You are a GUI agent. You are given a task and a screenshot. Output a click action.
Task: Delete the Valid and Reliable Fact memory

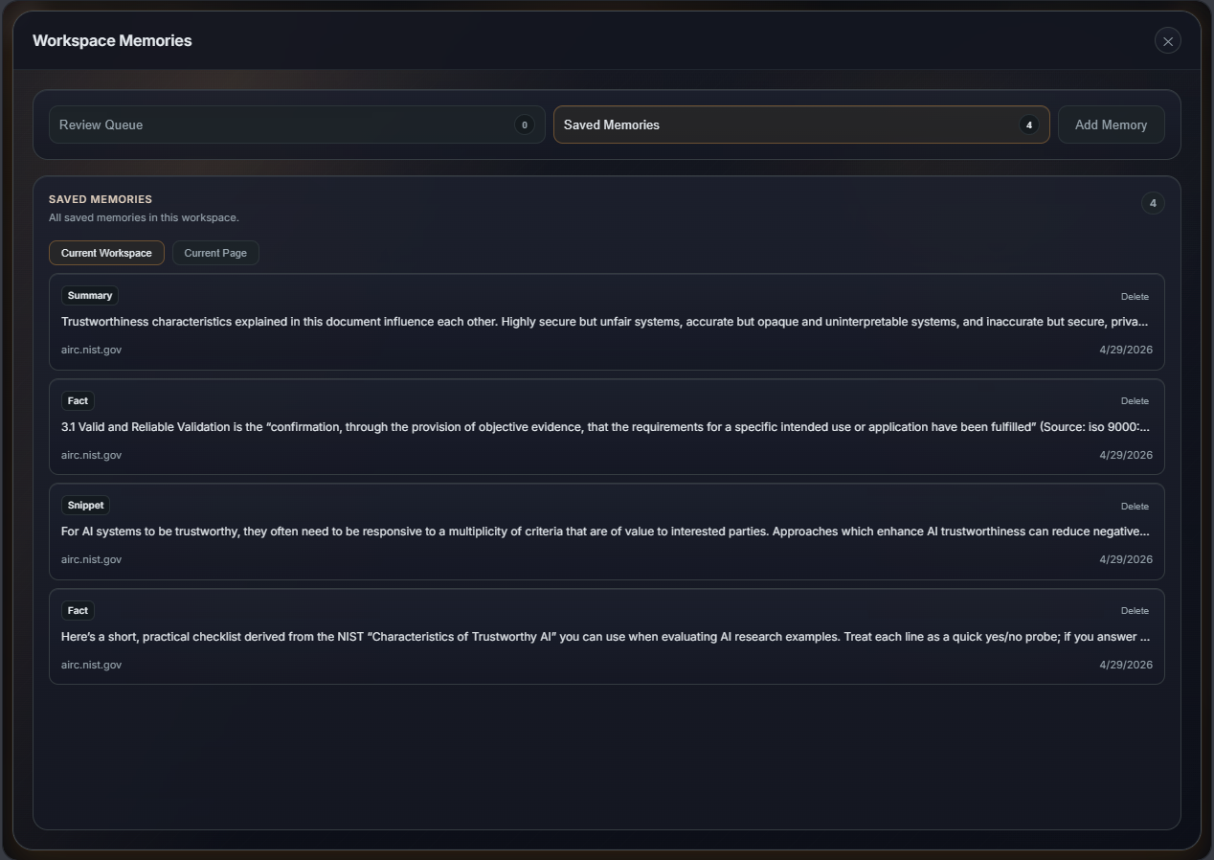1135,401
